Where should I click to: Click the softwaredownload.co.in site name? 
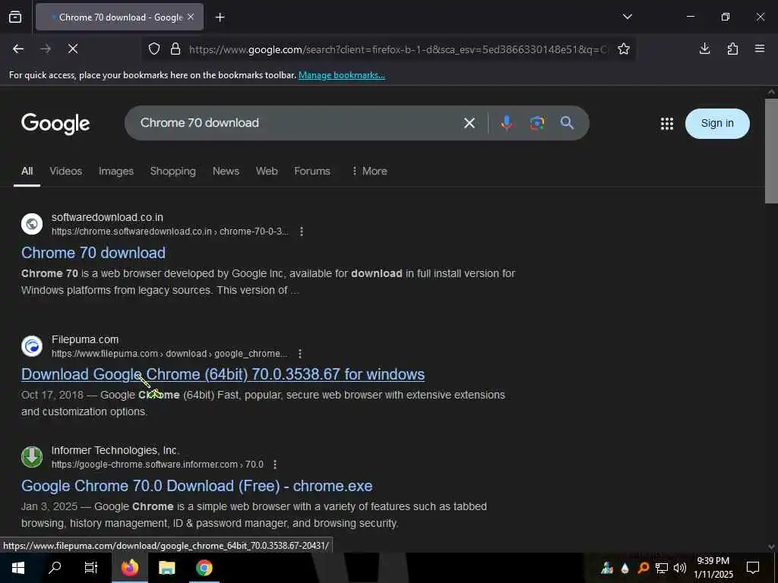(107, 217)
